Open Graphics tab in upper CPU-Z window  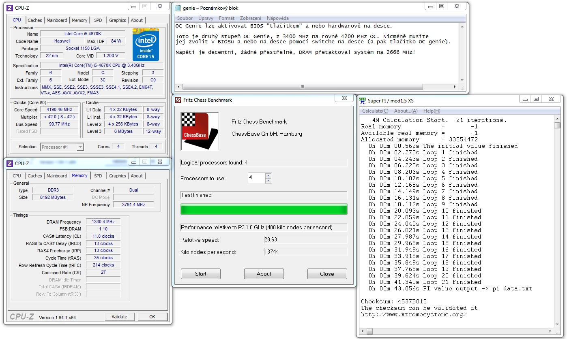(118, 20)
